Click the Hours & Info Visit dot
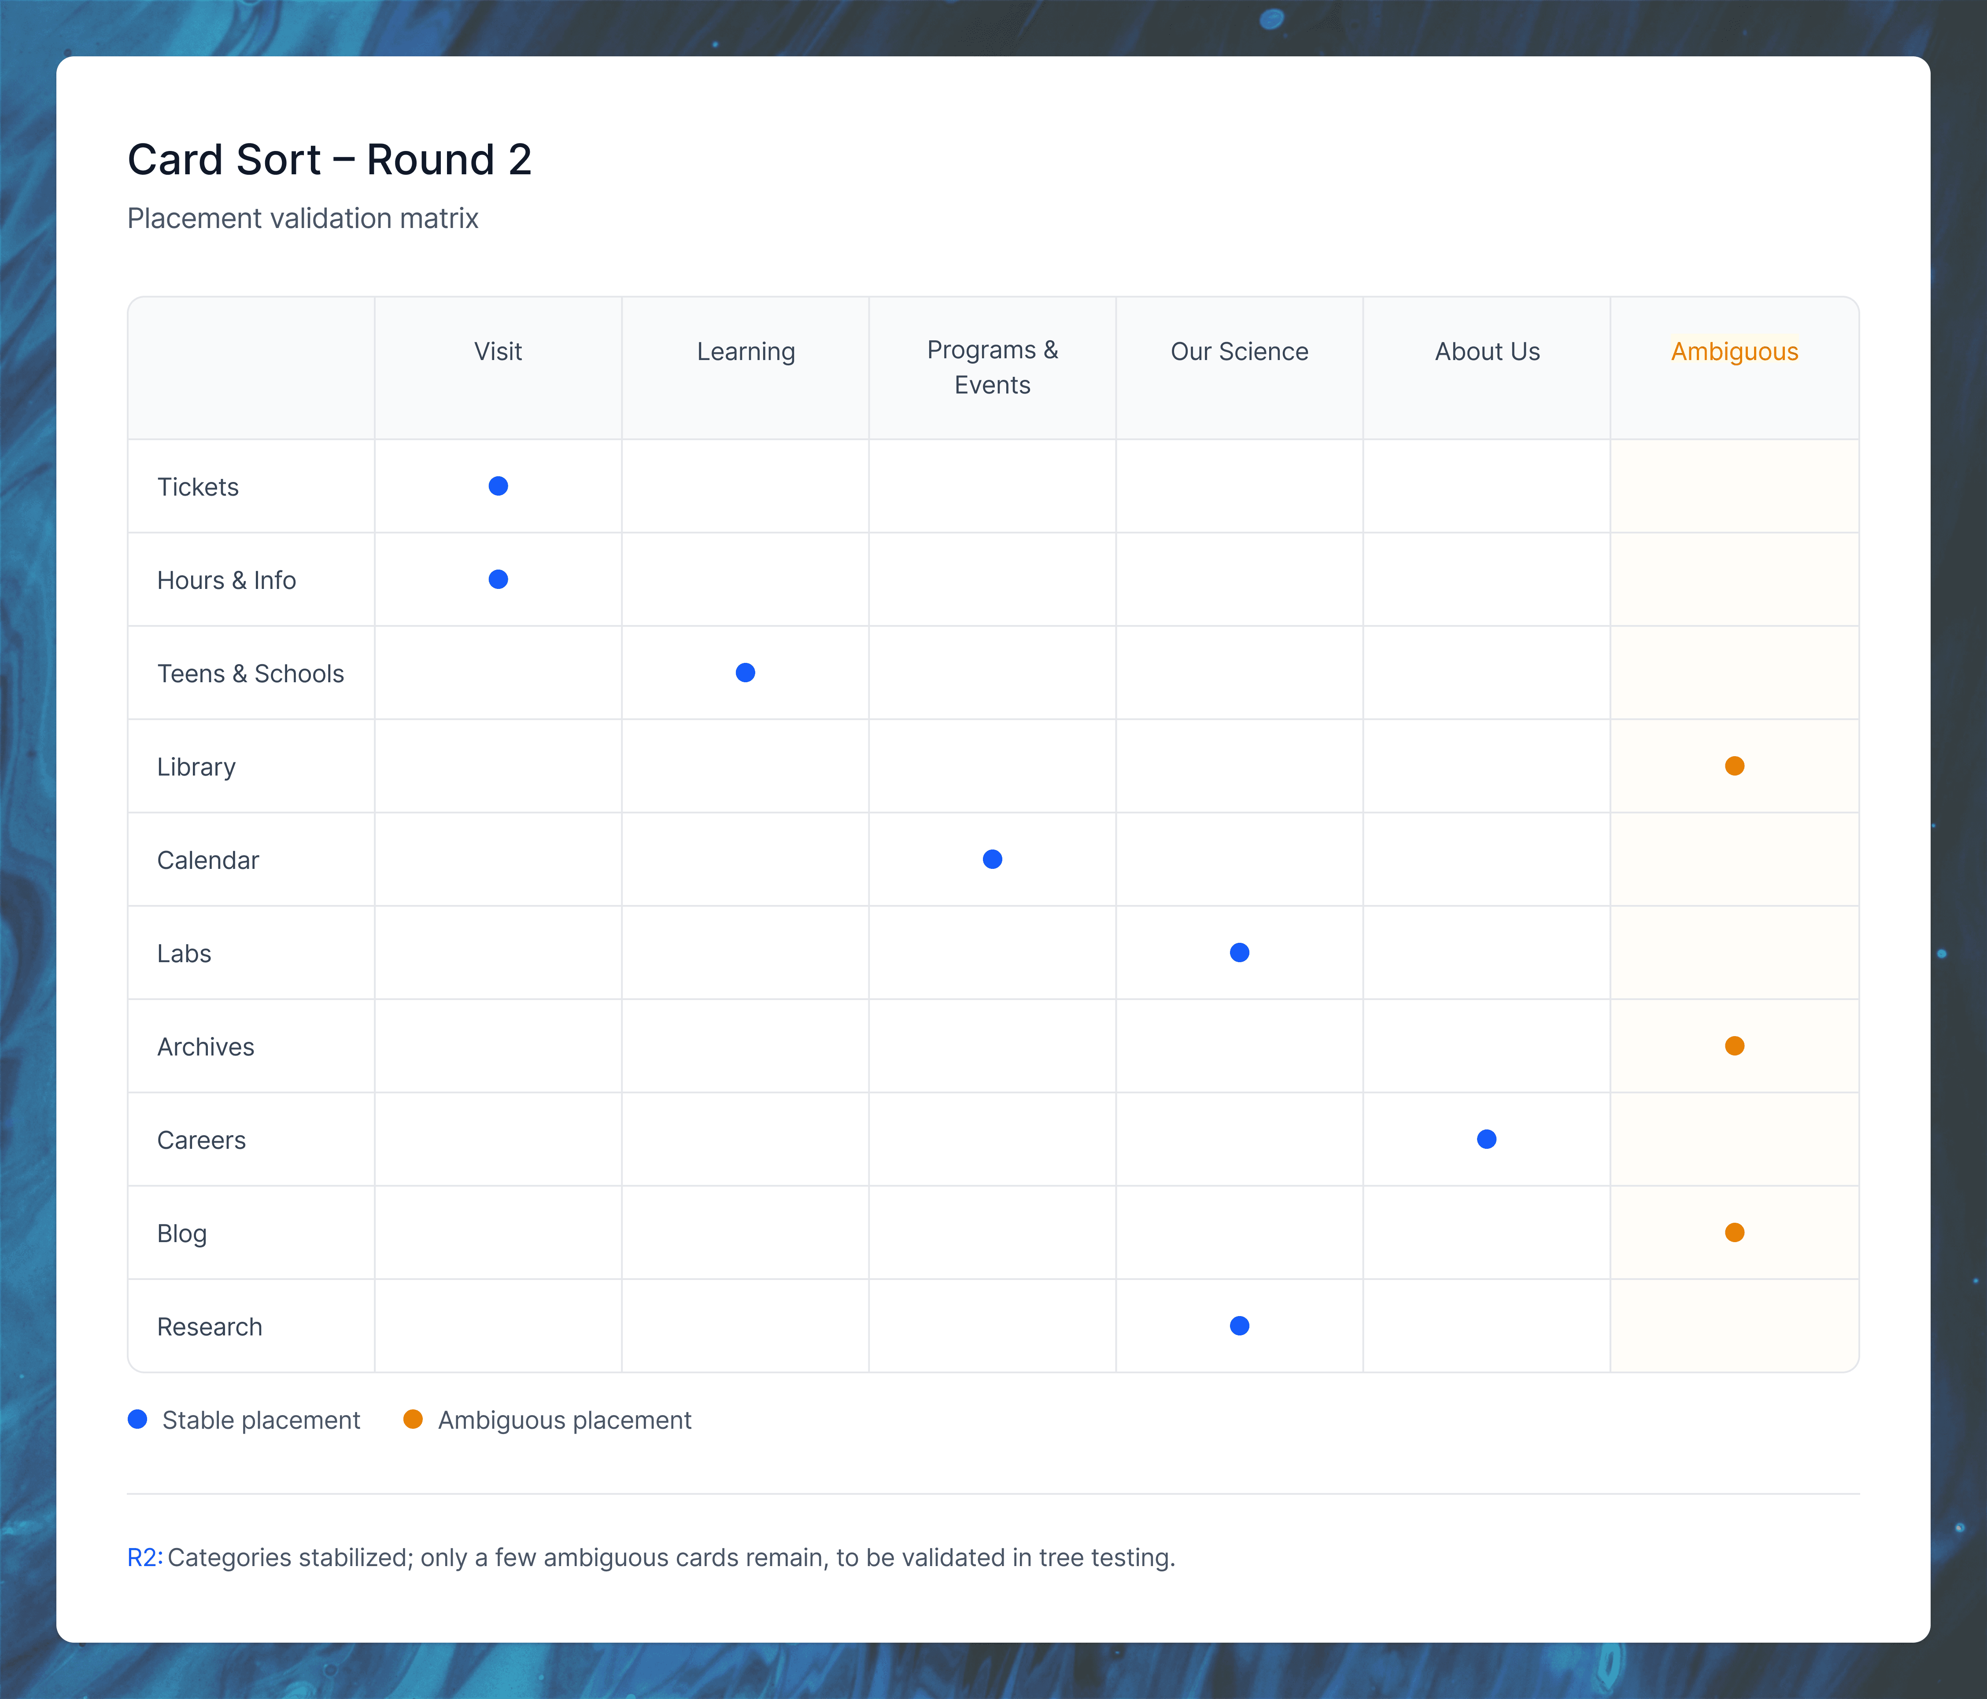 [x=498, y=580]
